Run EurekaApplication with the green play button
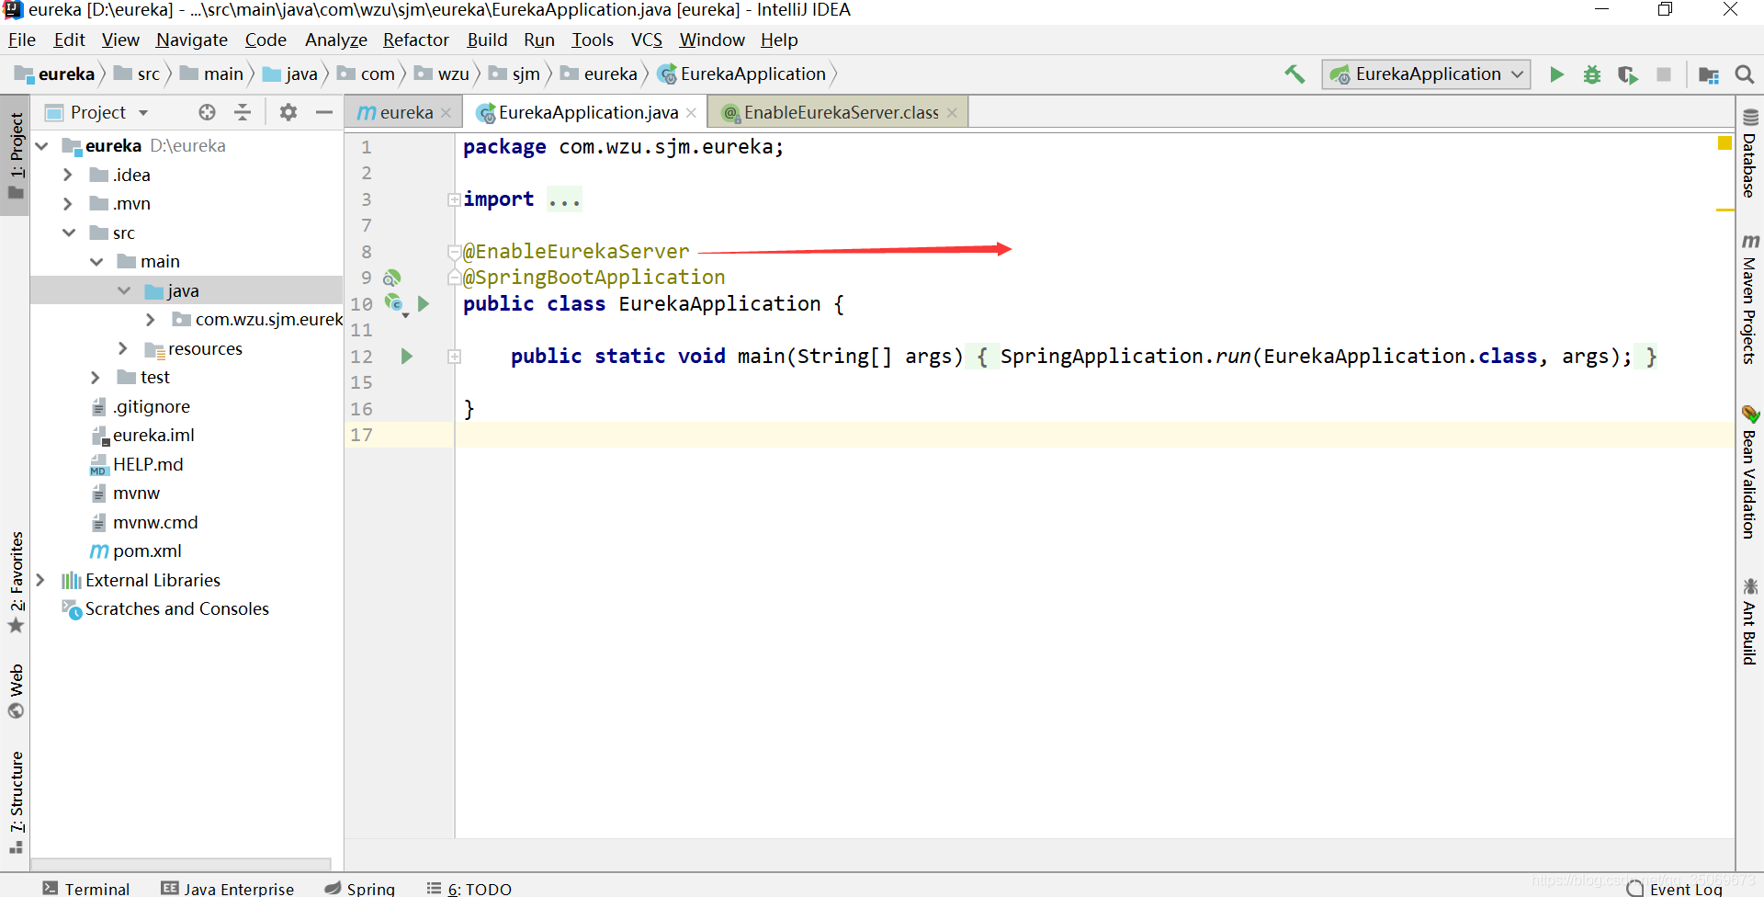This screenshot has width=1764, height=897. tap(1556, 74)
